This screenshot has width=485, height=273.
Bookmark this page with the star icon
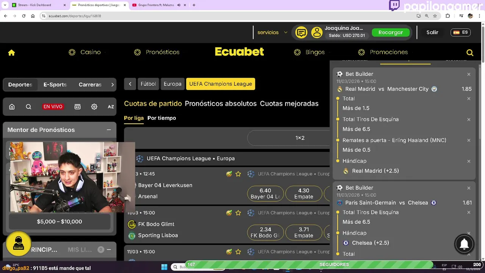tap(435, 16)
